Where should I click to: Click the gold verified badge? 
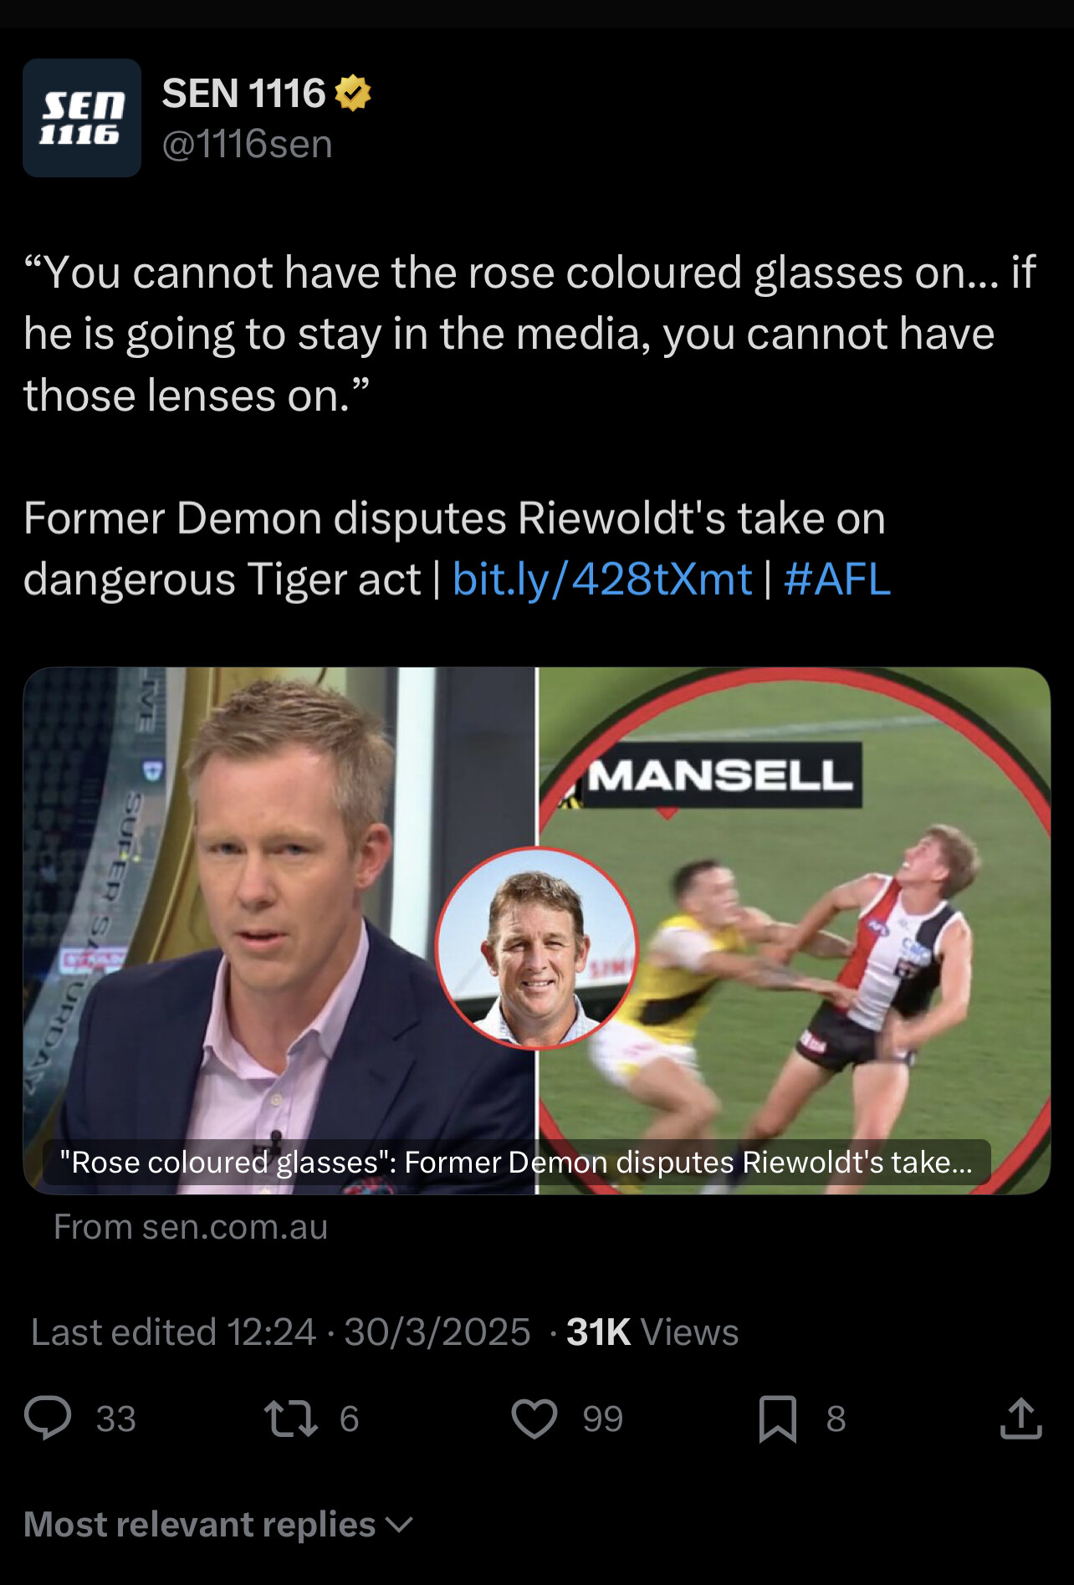click(353, 93)
